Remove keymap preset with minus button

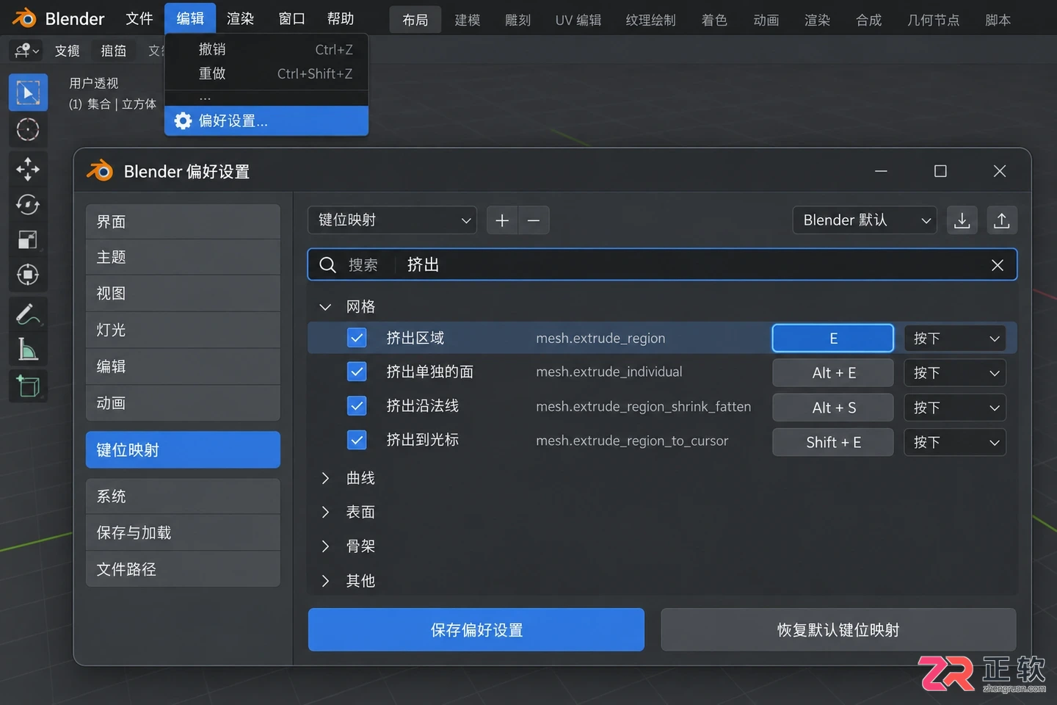534,220
